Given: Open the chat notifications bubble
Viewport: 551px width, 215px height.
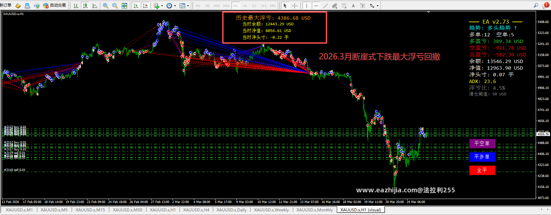Looking at the screenshot, I should tap(545, 5).
